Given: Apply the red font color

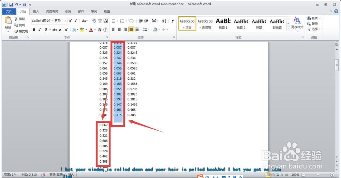Looking at the screenshot, I should pos(91,30).
